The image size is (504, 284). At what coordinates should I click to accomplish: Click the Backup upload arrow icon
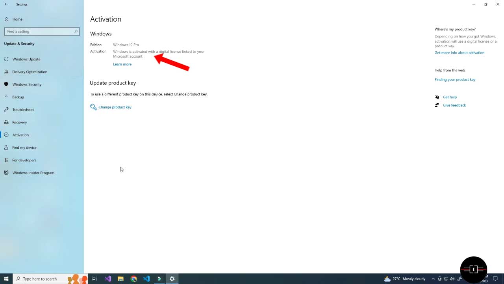6,97
